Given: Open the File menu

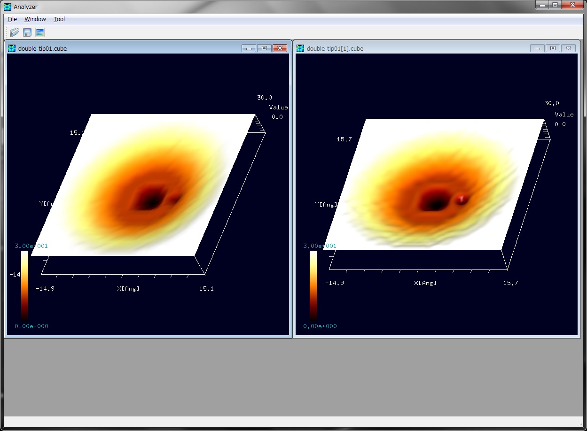Looking at the screenshot, I should [12, 19].
